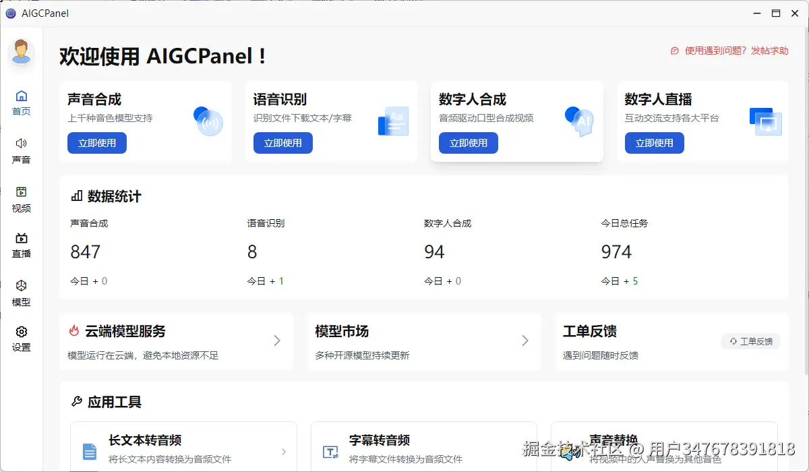Click 模型运行在云端，避免本地资源不足 description

(143, 355)
